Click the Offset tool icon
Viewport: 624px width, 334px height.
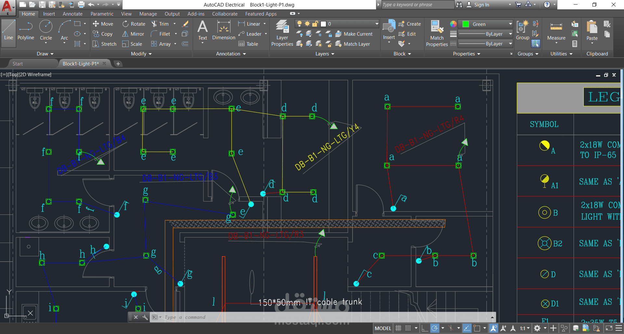pos(185,44)
